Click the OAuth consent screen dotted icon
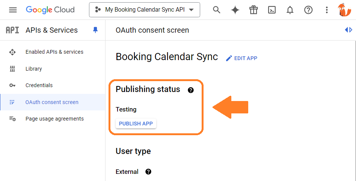Screen dimensions: 356x181 pyautogui.click(x=12, y=102)
